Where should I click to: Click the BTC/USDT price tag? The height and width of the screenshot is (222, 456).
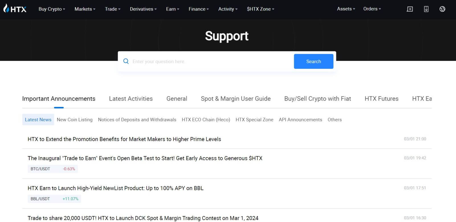tap(53, 169)
